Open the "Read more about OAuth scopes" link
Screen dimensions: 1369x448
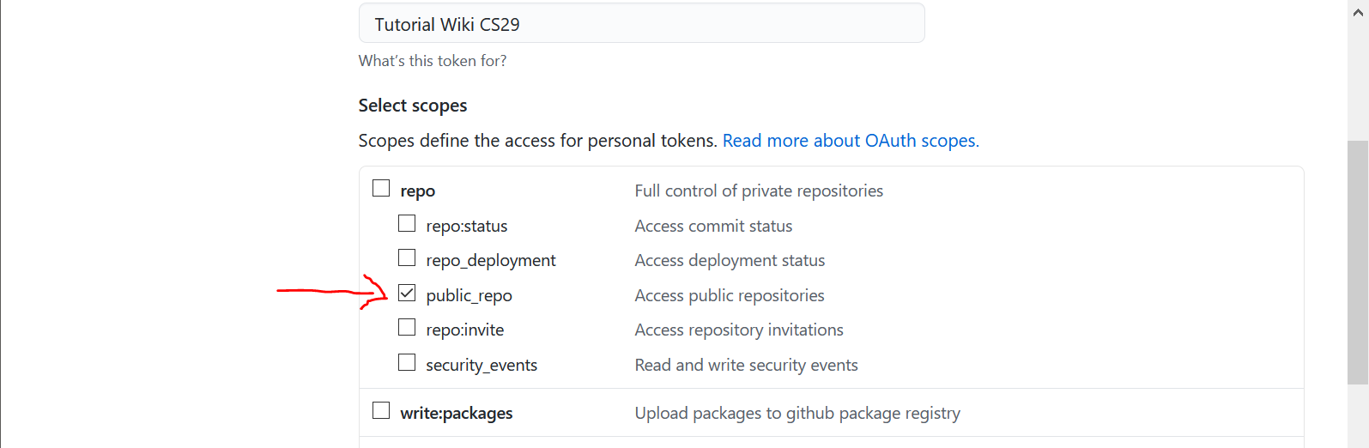(x=850, y=141)
